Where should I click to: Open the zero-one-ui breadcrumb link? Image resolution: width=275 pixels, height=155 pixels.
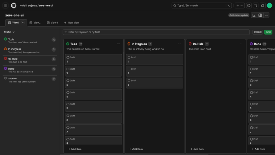point(46,6)
